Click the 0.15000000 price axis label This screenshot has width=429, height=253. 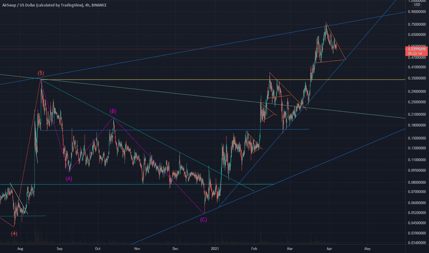point(417,138)
